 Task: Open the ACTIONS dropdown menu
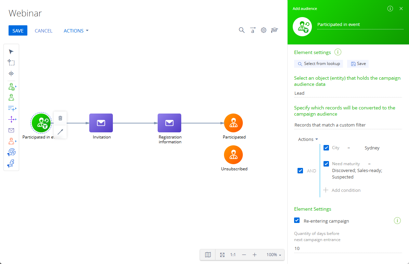tap(76, 30)
